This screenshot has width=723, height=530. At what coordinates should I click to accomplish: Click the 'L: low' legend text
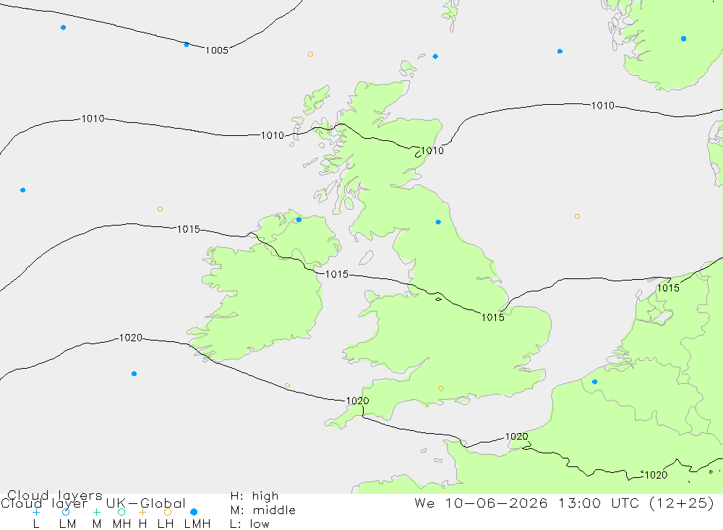(x=249, y=524)
